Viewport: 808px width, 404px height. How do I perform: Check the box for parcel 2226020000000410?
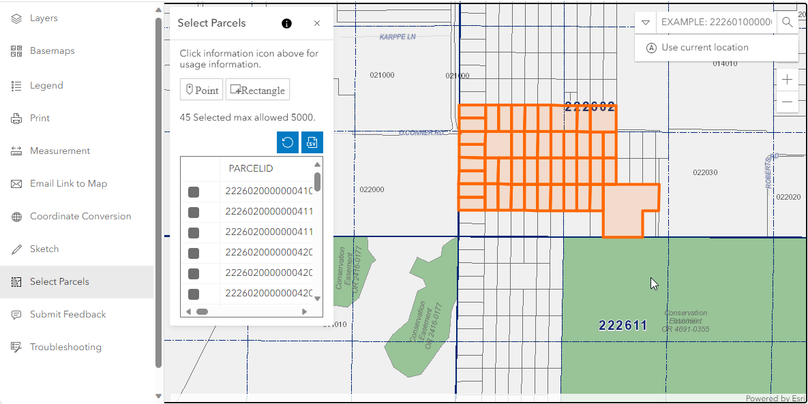coord(194,192)
